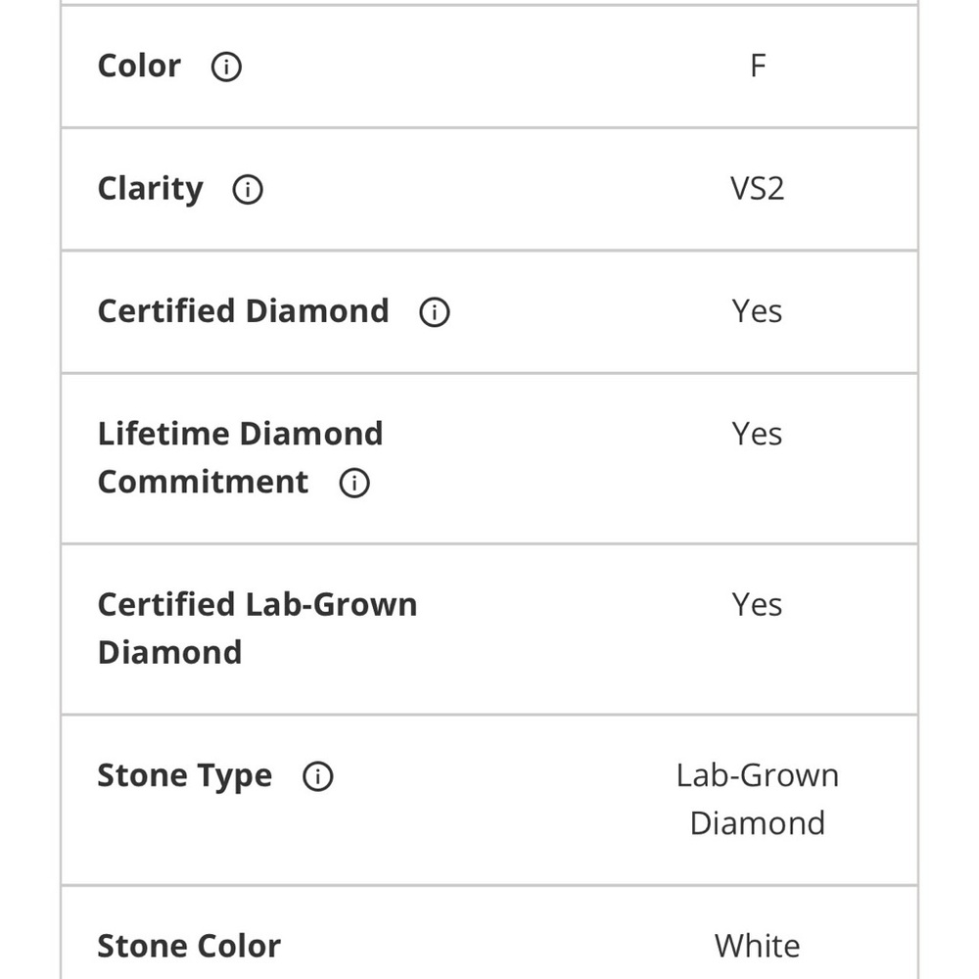Screen dimensions: 979x979
Task: Click the Yes value for Certified Diamond
Action: [757, 311]
